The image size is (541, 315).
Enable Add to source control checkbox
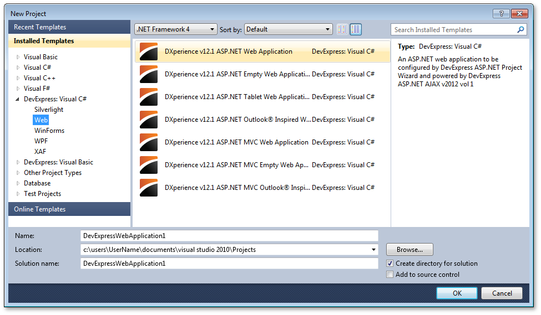pyautogui.click(x=390, y=275)
